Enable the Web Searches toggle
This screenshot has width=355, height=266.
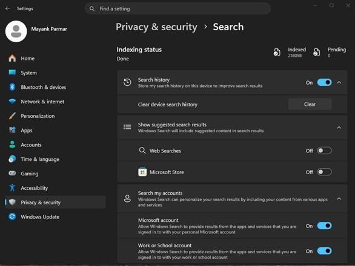point(324,151)
